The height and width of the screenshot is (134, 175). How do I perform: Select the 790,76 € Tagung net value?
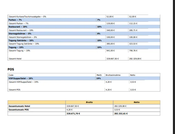(x=133, y=51)
